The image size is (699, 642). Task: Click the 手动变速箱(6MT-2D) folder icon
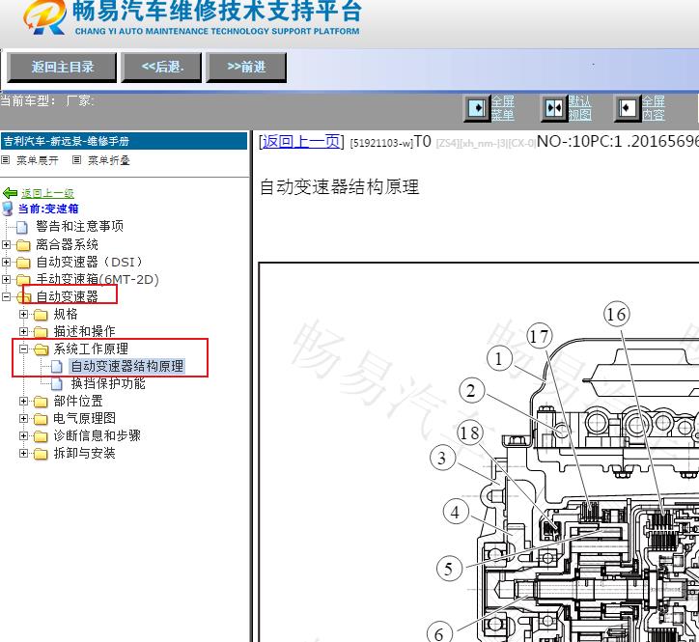pyautogui.click(x=23, y=280)
